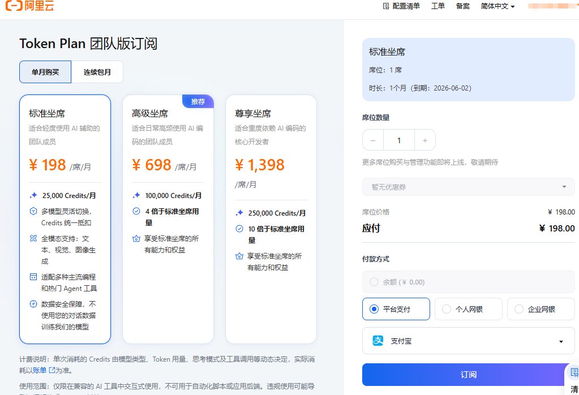
Task: Open the 账单 link in billing note
Action: point(39,370)
